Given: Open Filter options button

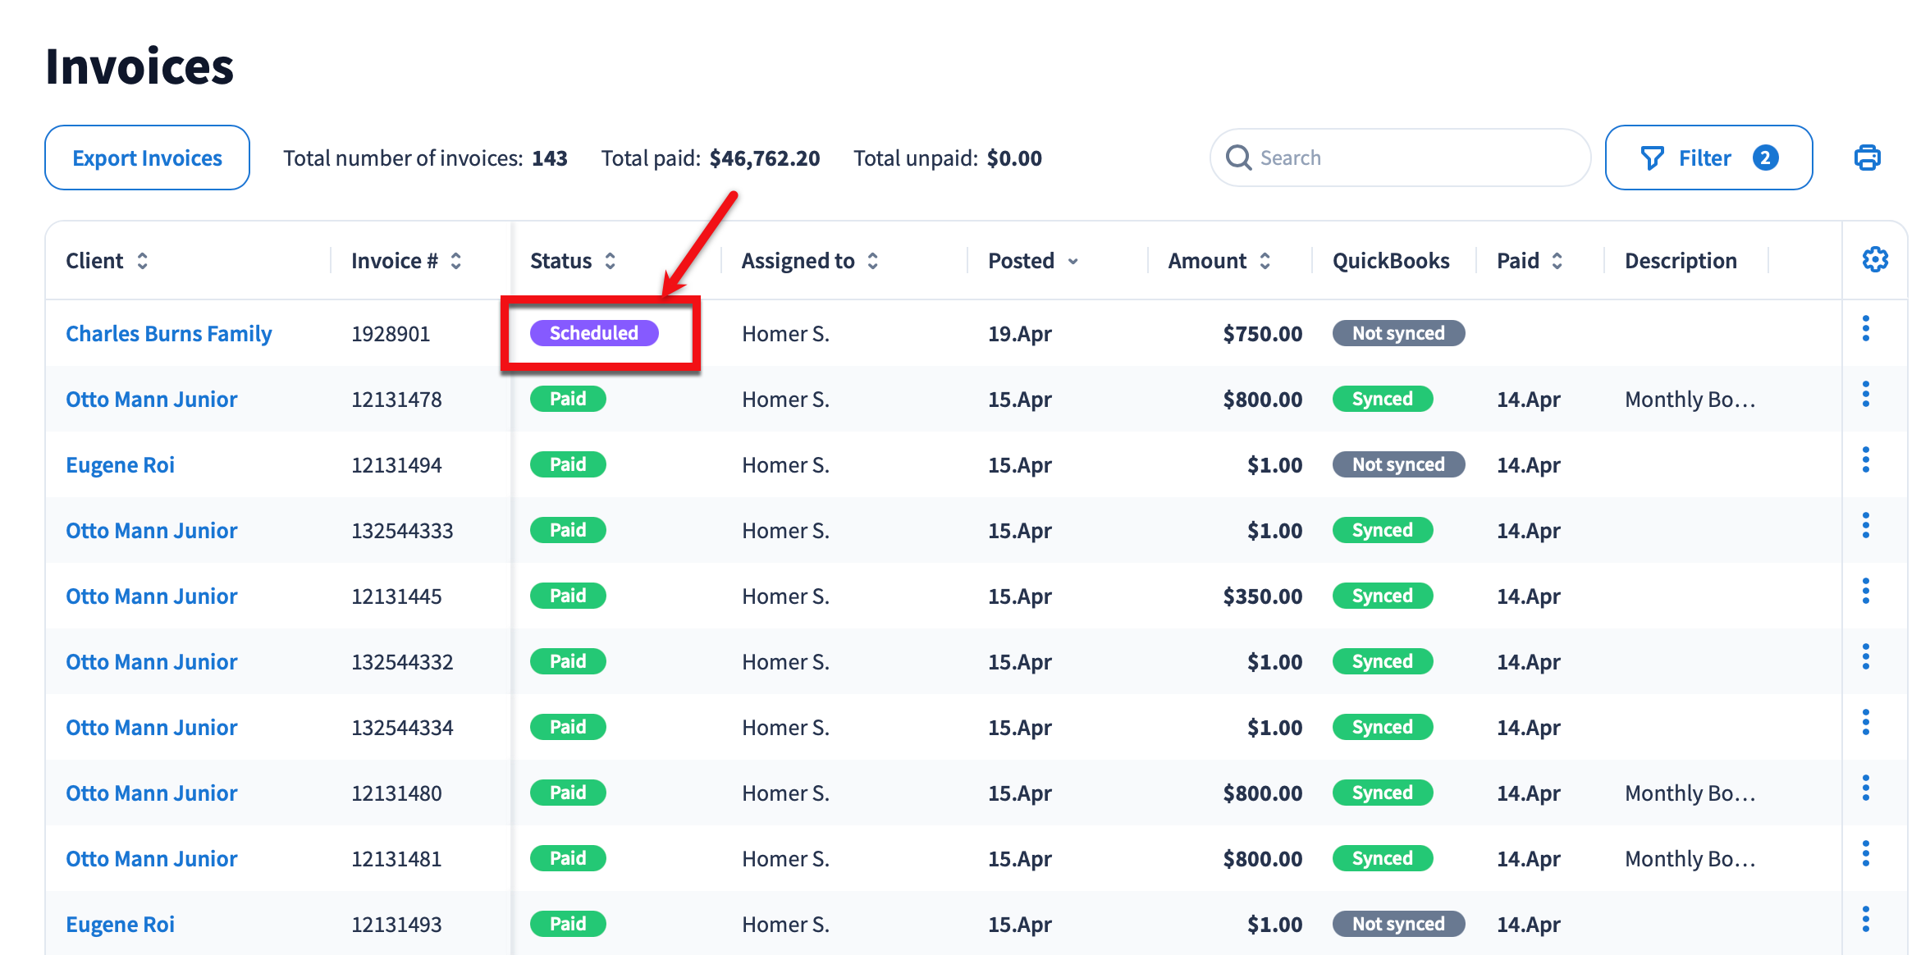Looking at the screenshot, I should point(1708,158).
